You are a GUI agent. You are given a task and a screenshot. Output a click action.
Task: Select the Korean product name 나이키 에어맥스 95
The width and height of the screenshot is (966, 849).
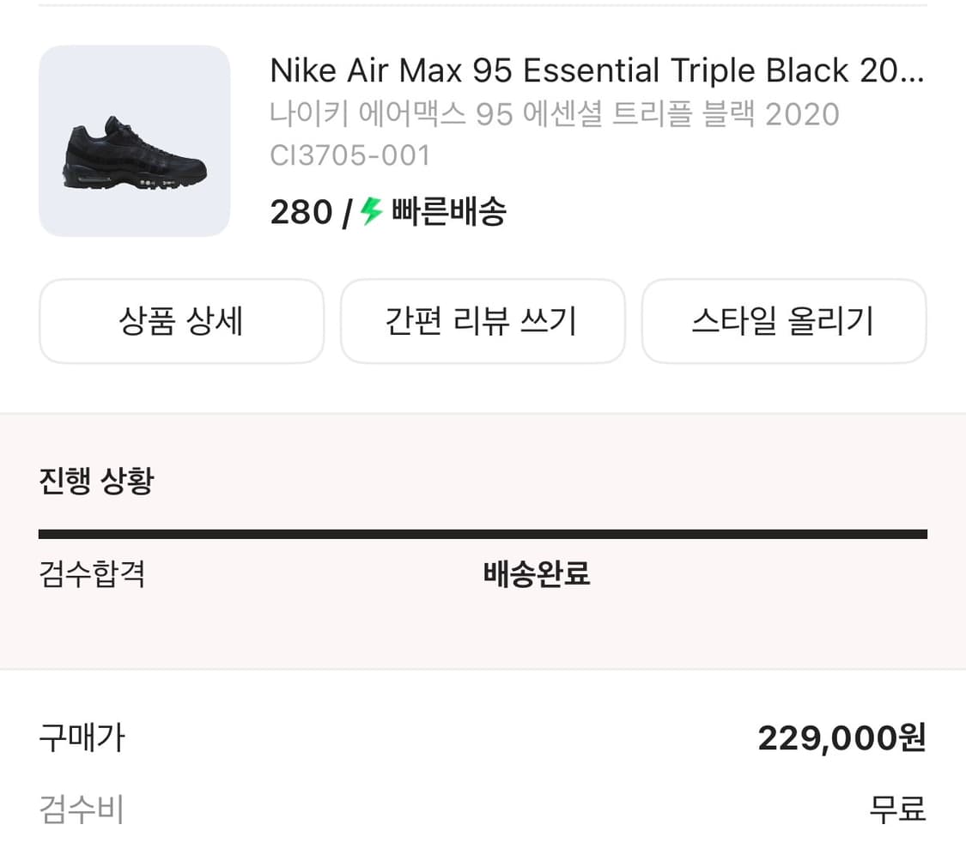[554, 114]
